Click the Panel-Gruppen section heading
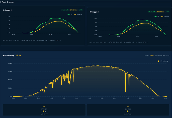This screenshot has width=172, height=118. (7, 2)
